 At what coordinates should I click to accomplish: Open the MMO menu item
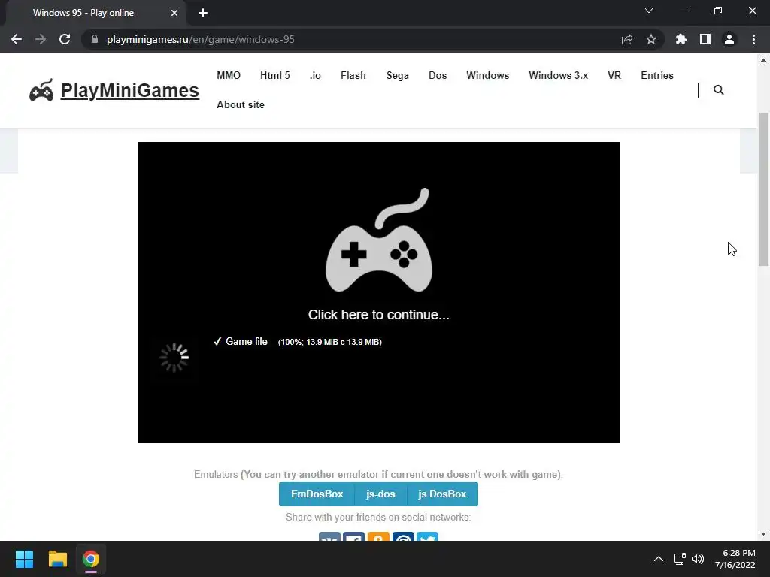pyautogui.click(x=229, y=76)
